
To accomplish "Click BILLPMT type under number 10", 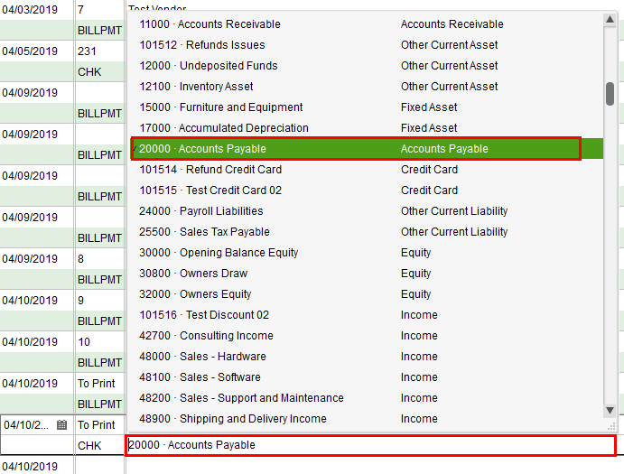I will pyautogui.click(x=99, y=363).
